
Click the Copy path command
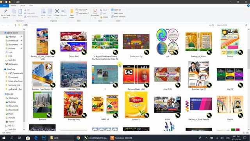pyautogui.click(x=30, y=13)
